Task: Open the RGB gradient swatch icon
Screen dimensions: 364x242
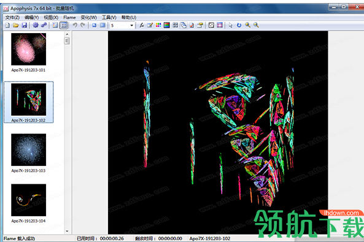Action: pyautogui.click(x=167, y=25)
